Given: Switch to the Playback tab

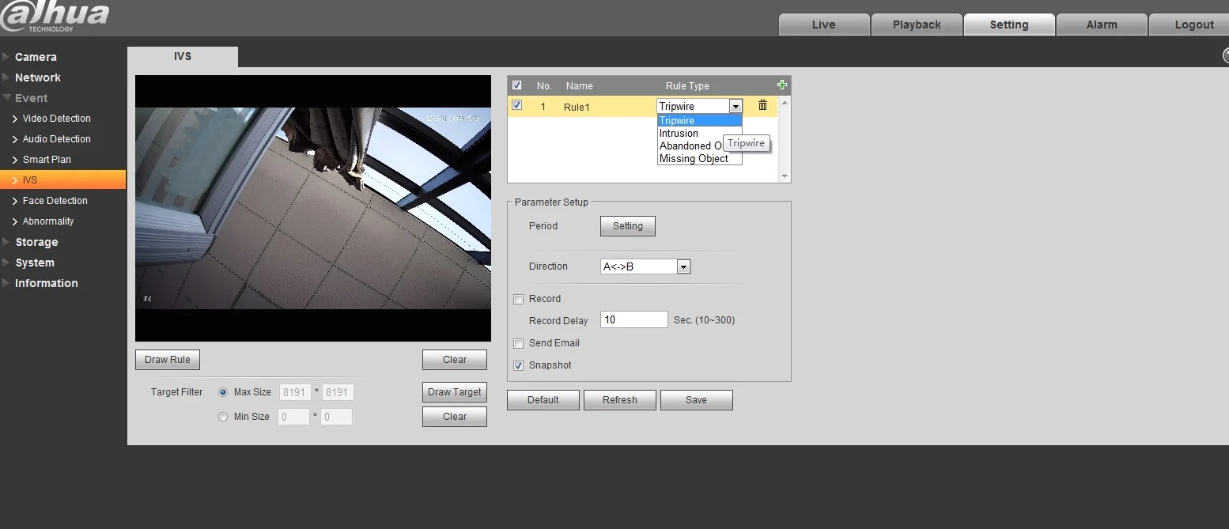Looking at the screenshot, I should point(917,25).
